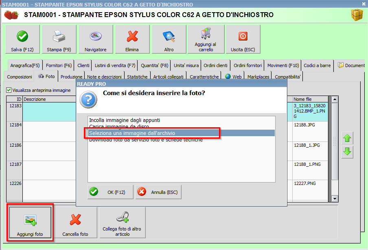The width and height of the screenshot is (368, 250).
Task: Open the Altro magnifier button
Action: coord(169,39)
